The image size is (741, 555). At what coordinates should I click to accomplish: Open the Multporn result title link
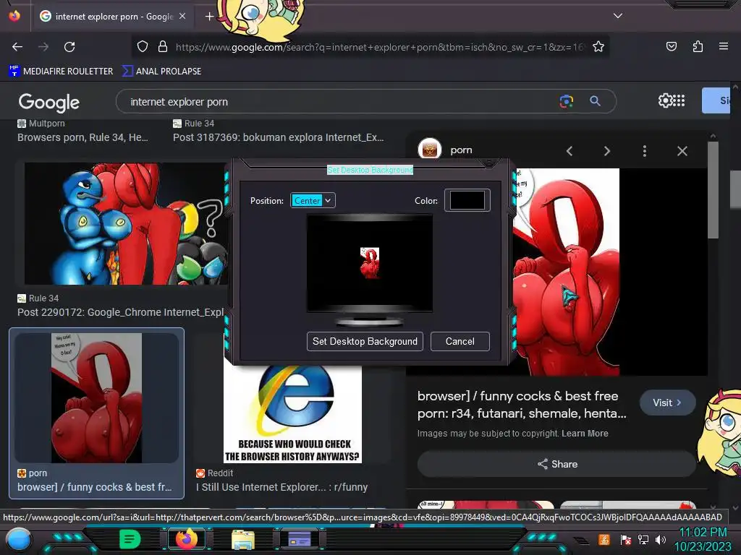click(x=82, y=137)
